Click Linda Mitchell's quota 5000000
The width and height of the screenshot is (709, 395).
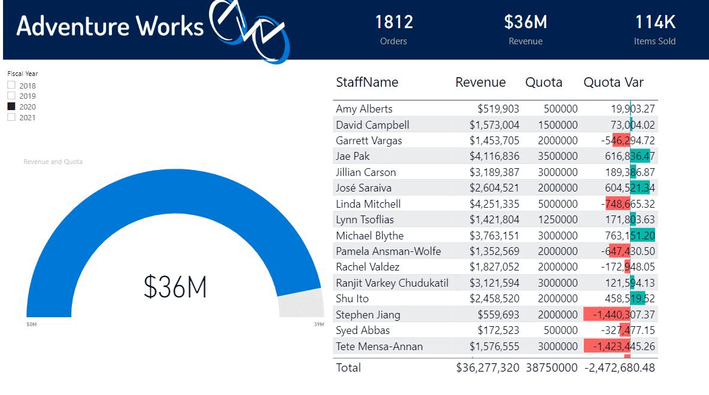point(557,204)
